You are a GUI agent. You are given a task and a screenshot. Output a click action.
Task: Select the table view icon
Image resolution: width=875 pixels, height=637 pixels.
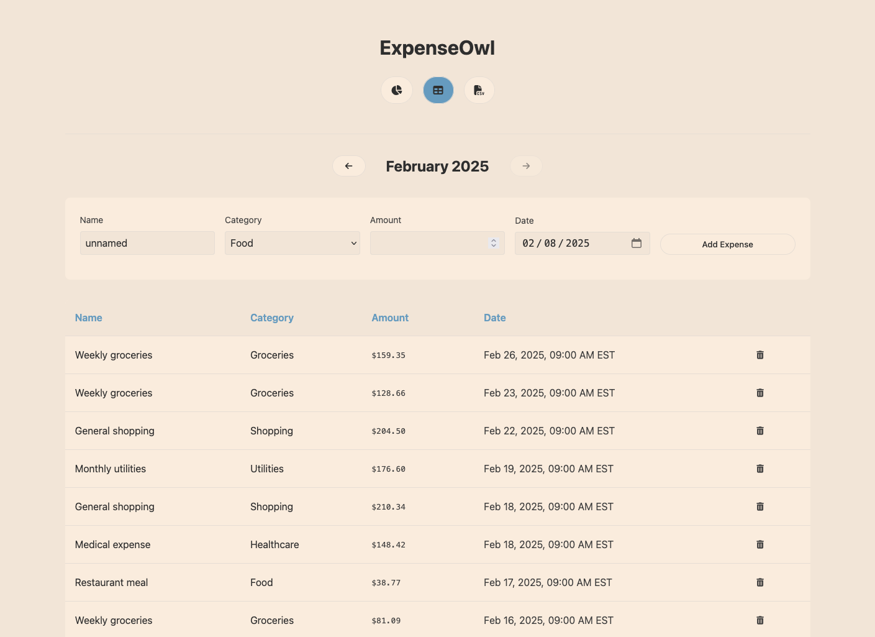click(438, 90)
